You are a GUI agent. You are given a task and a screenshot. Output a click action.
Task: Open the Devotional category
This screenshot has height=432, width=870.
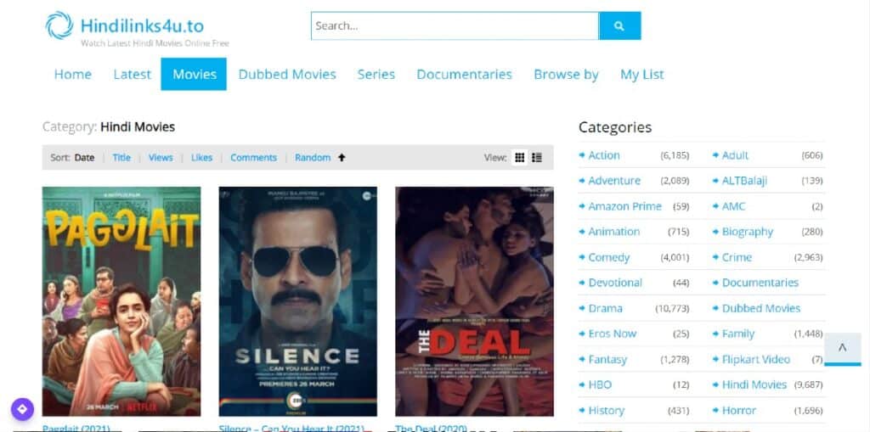615,283
